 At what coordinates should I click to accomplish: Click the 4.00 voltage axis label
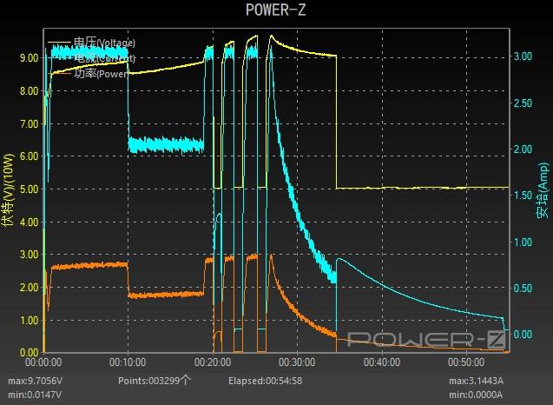(29, 222)
